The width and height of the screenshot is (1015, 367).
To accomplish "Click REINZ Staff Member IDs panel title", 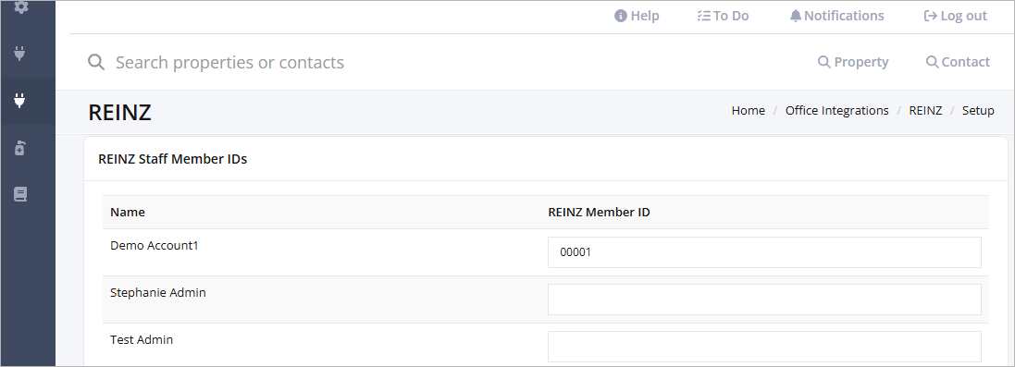I will pos(172,159).
